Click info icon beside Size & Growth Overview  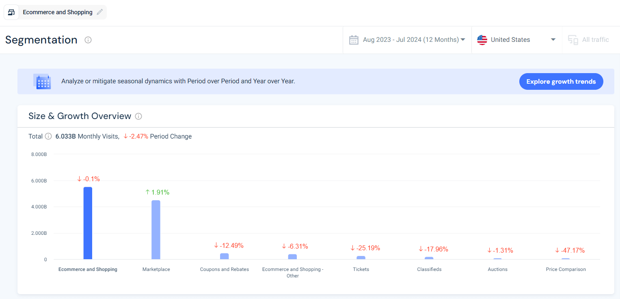pyautogui.click(x=138, y=116)
